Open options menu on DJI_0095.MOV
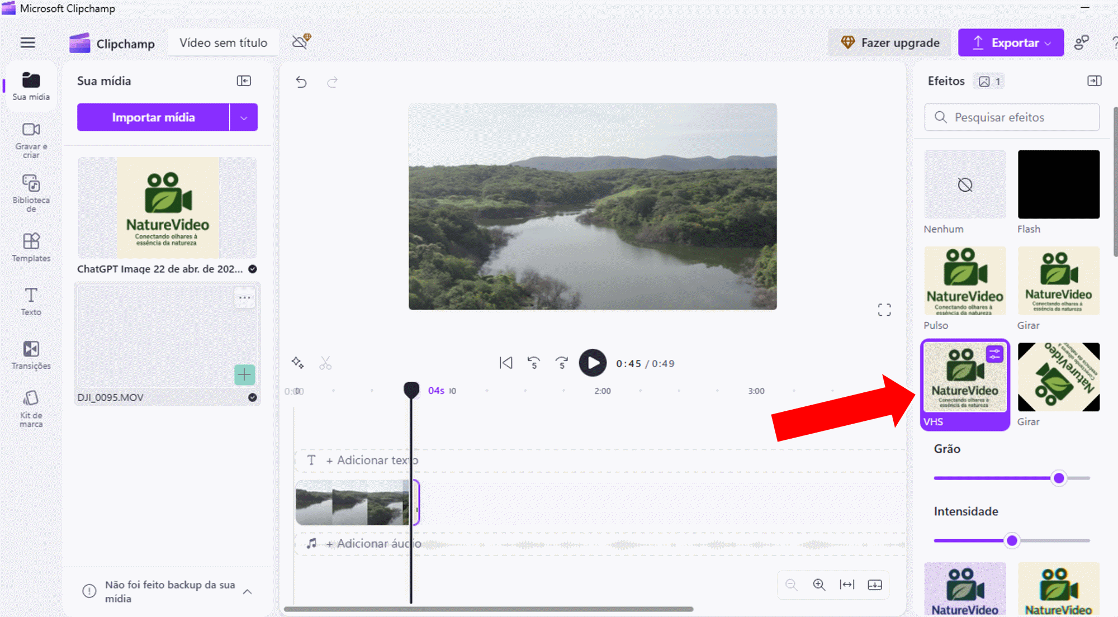 tap(244, 298)
